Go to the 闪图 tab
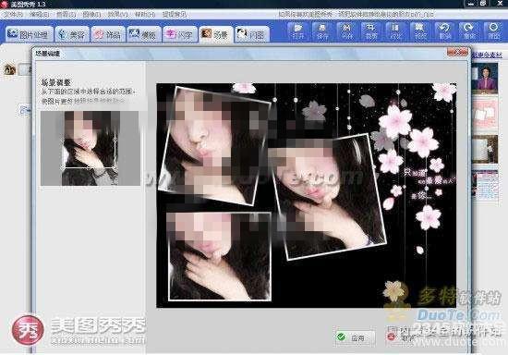 252,34
